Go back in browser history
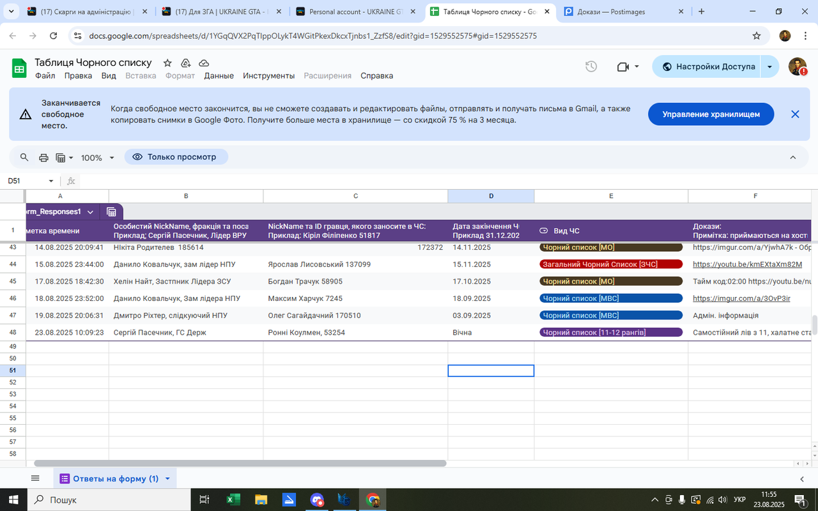This screenshot has height=511, width=818. click(x=13, y=36)
